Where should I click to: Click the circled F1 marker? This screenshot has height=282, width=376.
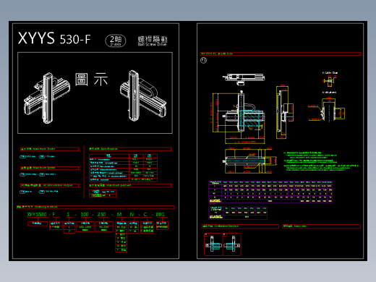click(203, 60)
